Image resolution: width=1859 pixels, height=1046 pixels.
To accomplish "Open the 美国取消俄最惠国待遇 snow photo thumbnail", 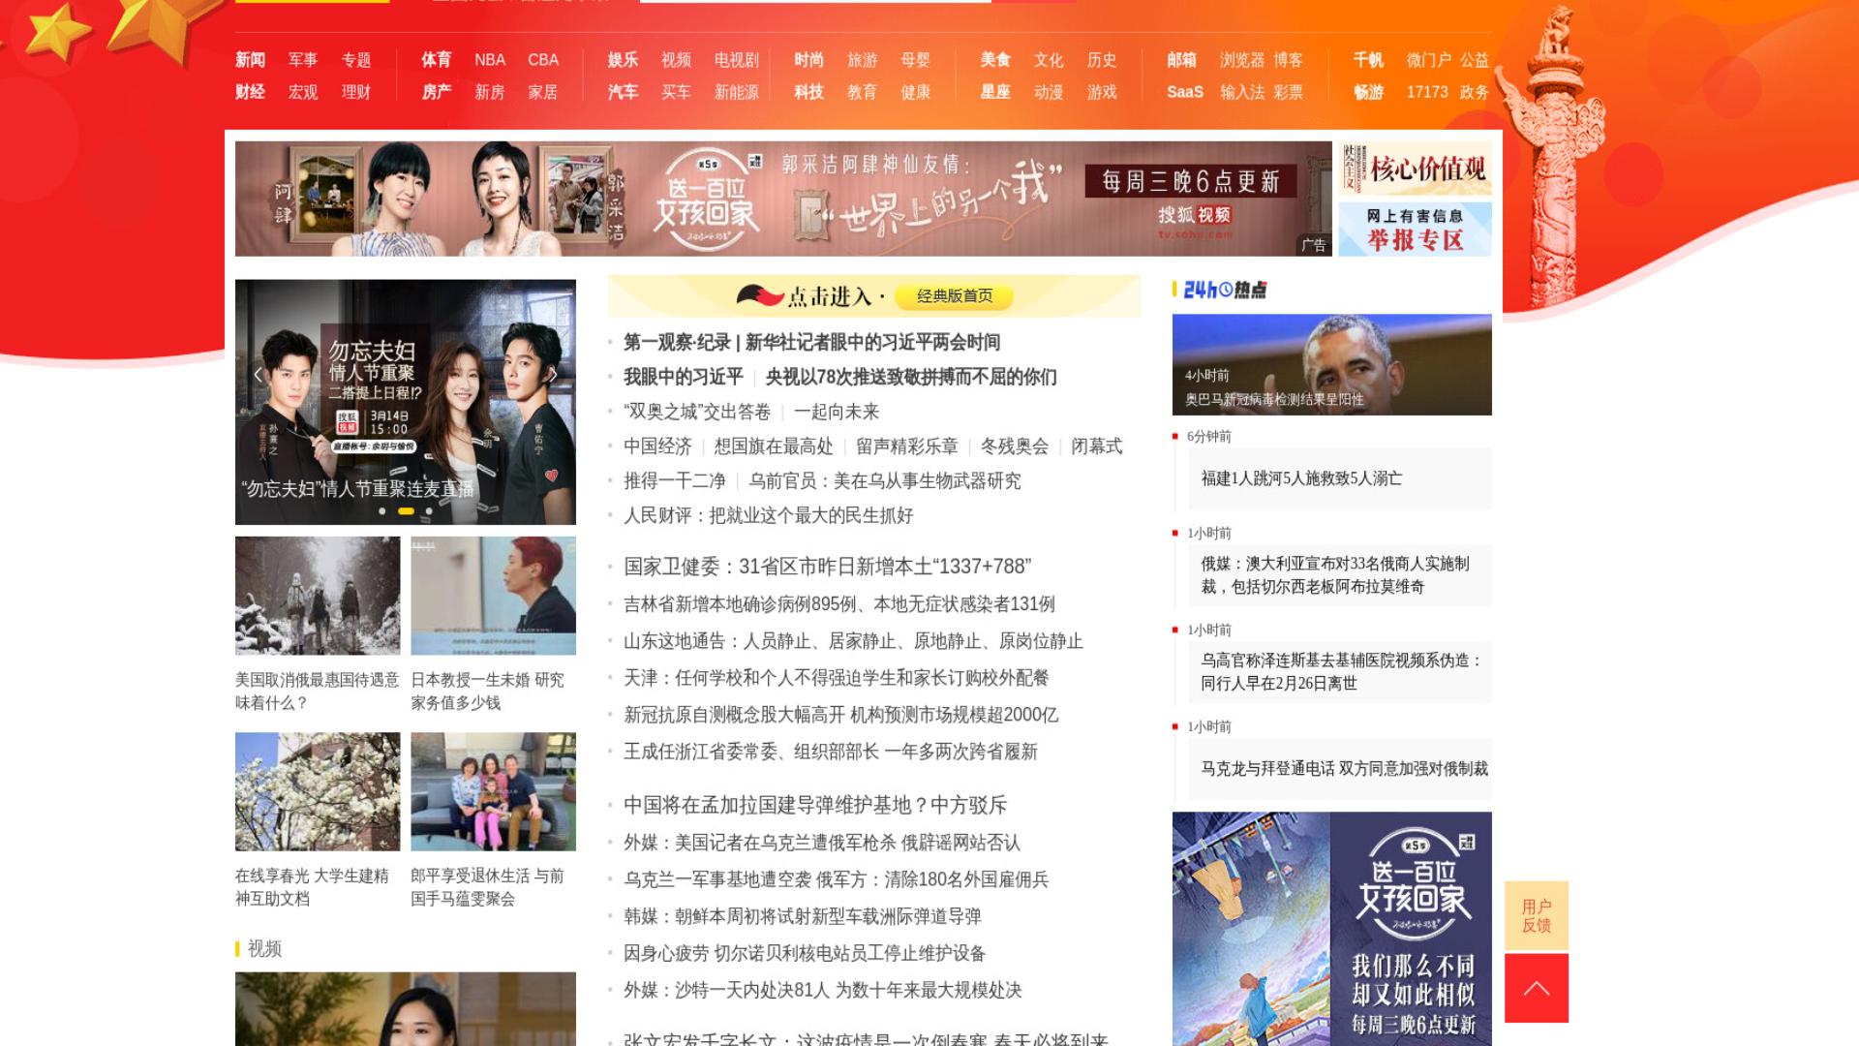I will click(x=318, y=596).
